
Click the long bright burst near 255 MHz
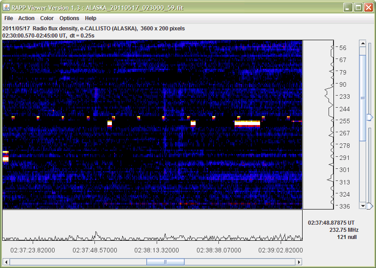[x=247, y=124]
